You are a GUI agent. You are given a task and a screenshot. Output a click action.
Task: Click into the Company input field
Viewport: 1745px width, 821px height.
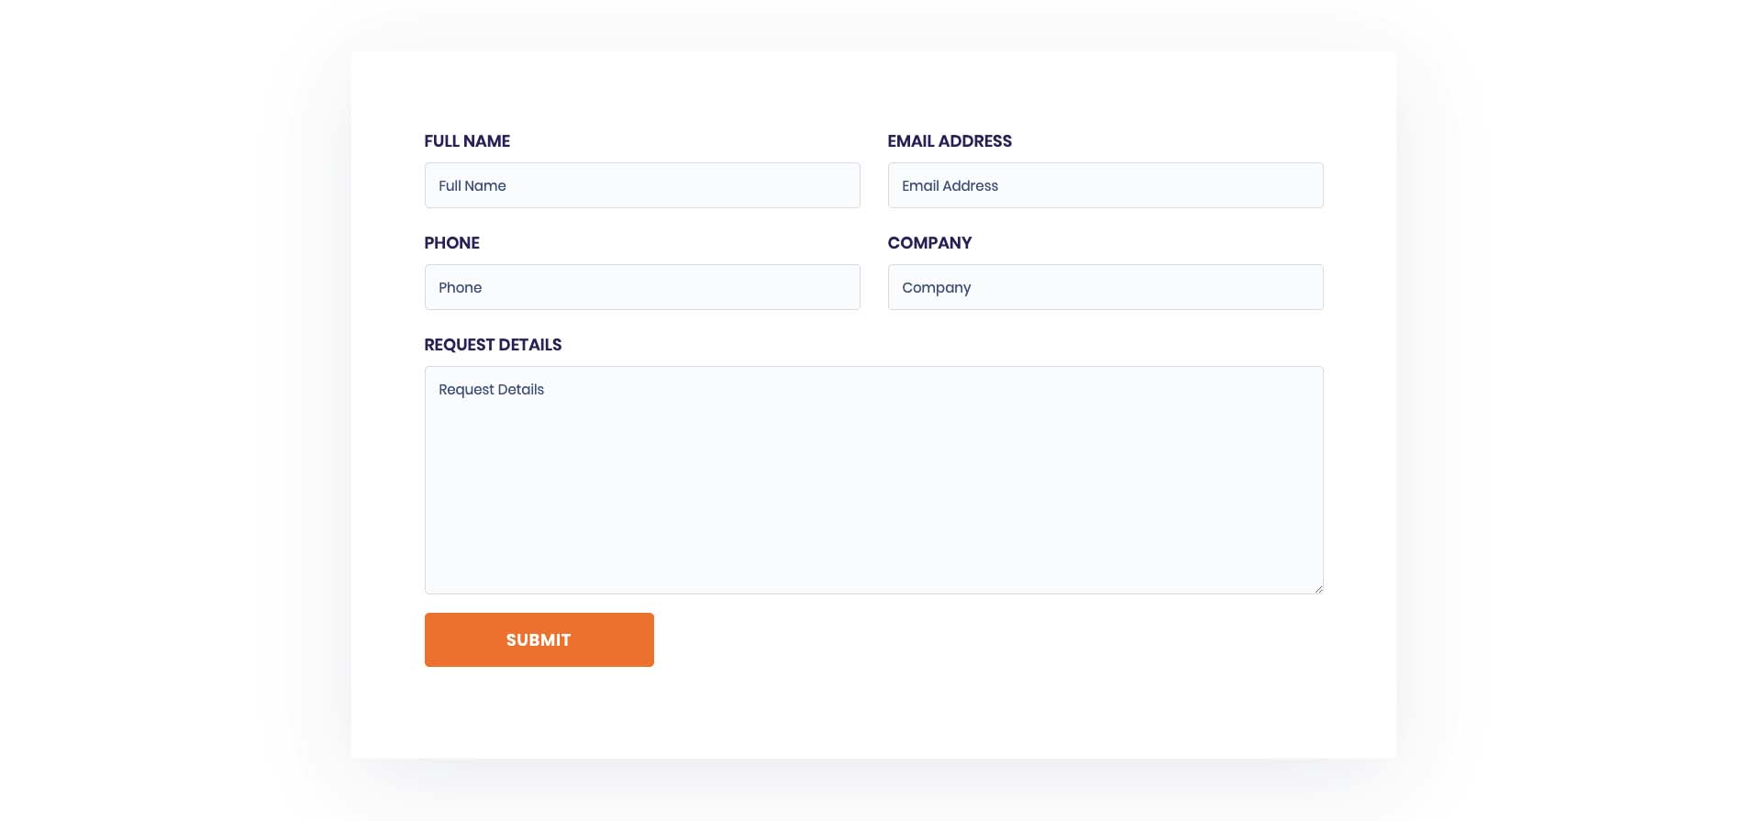[1106, 287]
